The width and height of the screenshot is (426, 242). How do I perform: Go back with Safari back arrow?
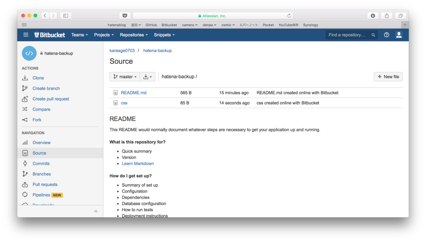[x=45, y=16]
